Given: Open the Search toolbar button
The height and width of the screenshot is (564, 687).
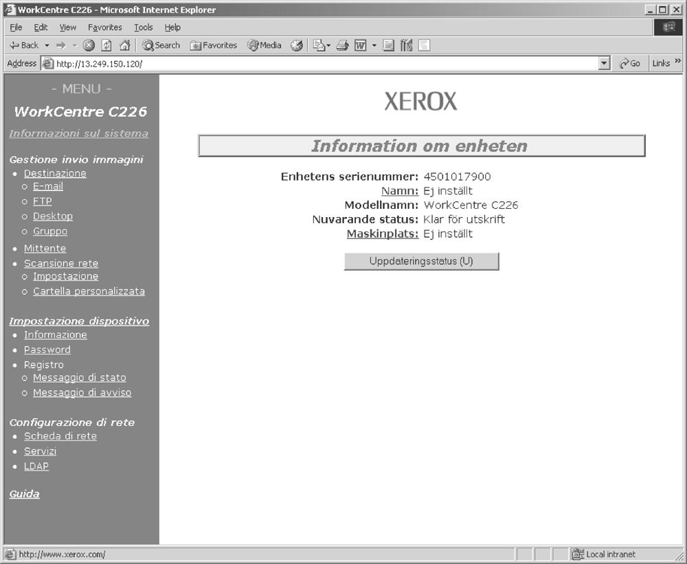Looking at the screenshot, I should (x=161, y=45).
